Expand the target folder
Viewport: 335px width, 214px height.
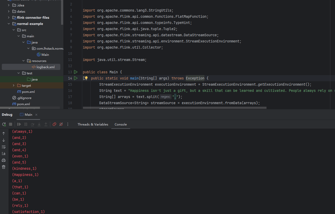(14, 85)
